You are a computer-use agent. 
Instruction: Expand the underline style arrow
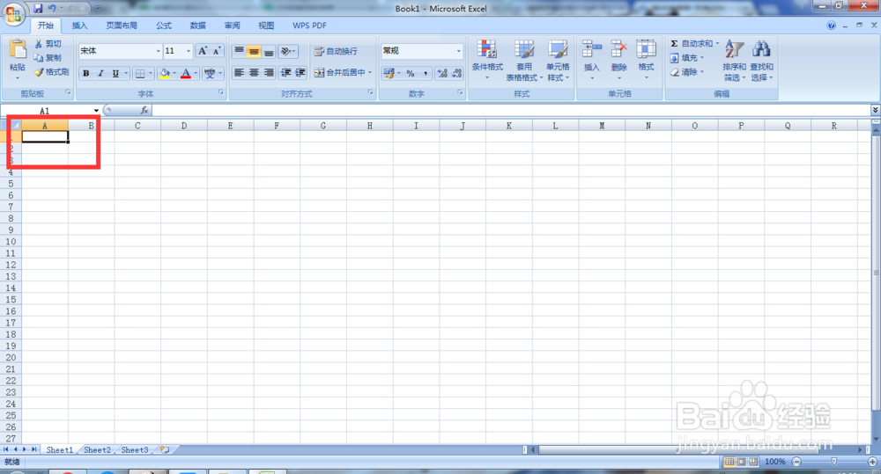(x=126, y=73)
